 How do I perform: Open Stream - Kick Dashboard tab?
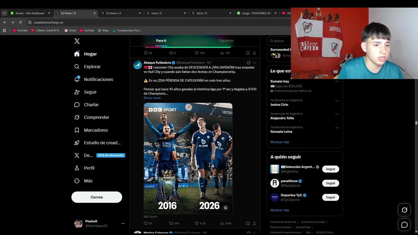click(x=30, y=13)
